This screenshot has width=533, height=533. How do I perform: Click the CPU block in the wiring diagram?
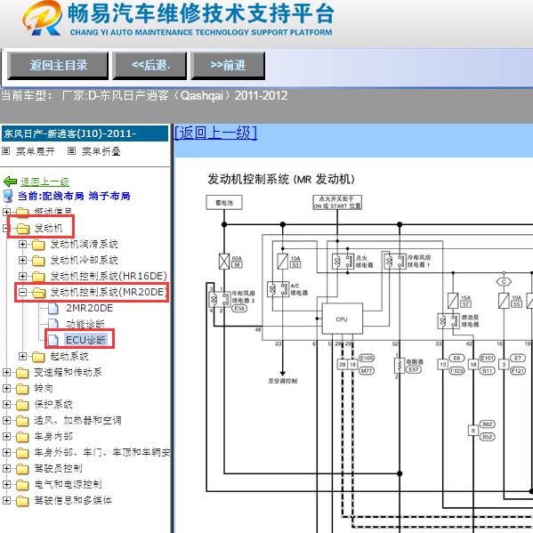342,319
